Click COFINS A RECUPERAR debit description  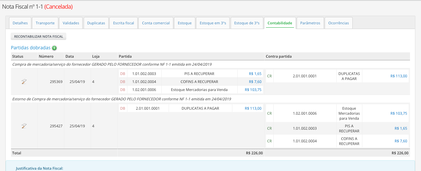(199, 82)
